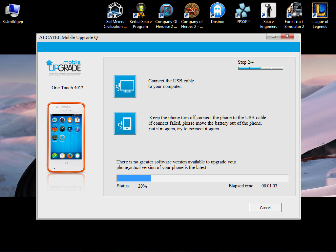Open the Dosbox desktop shortcut
336x252 pixels.
217,13
